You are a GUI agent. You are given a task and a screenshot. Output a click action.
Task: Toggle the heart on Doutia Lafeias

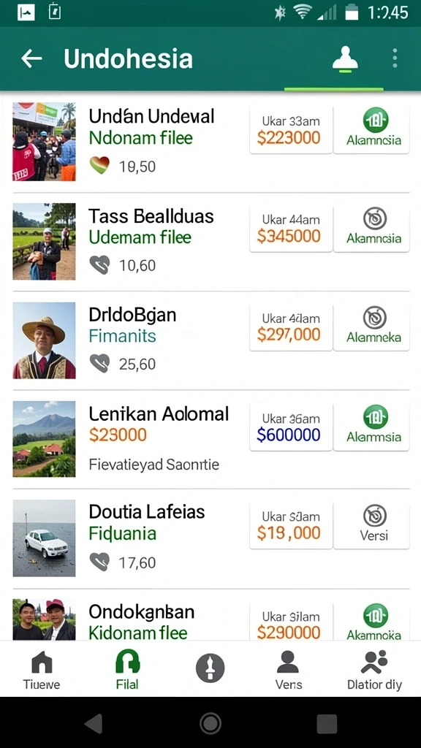(x=99, y=562)
